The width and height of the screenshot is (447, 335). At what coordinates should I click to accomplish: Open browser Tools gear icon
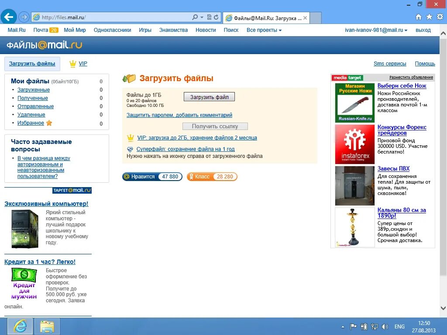[440, 17]
